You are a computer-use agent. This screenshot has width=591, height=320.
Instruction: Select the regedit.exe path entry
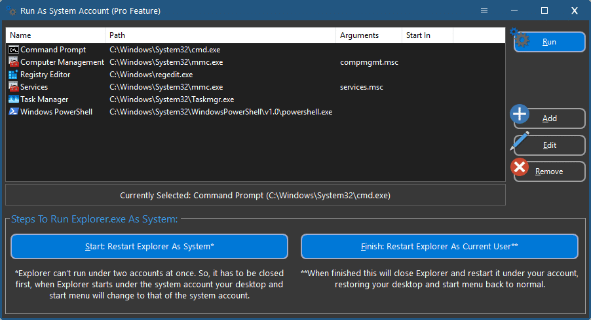[x=151, y=75]
